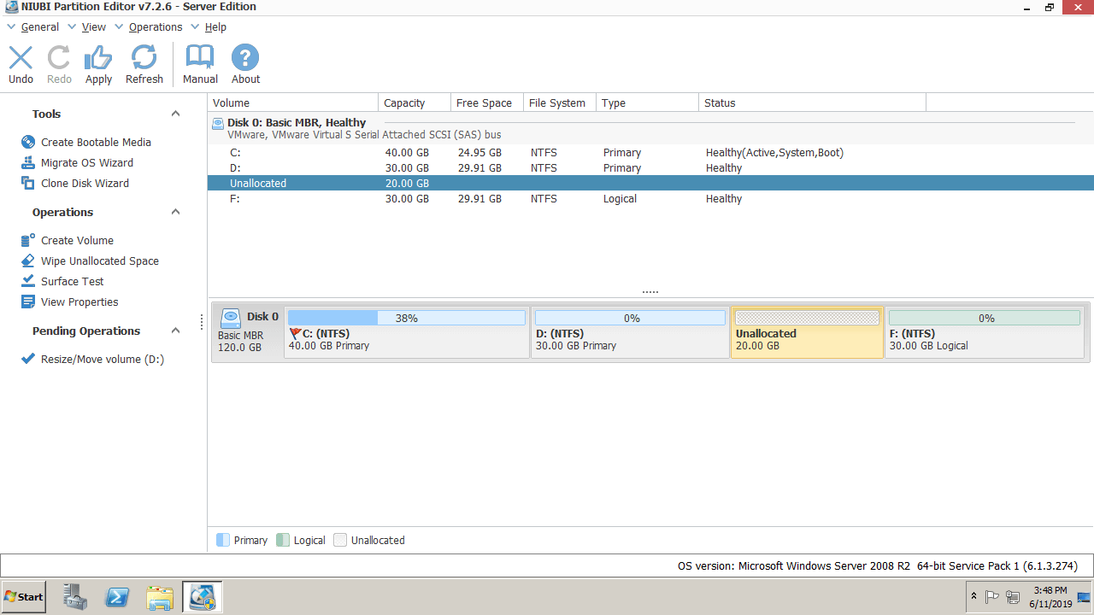Screen dimensions: 1094x615
Task: Collapse the Pending Operations section
Action: coord(175,331)
